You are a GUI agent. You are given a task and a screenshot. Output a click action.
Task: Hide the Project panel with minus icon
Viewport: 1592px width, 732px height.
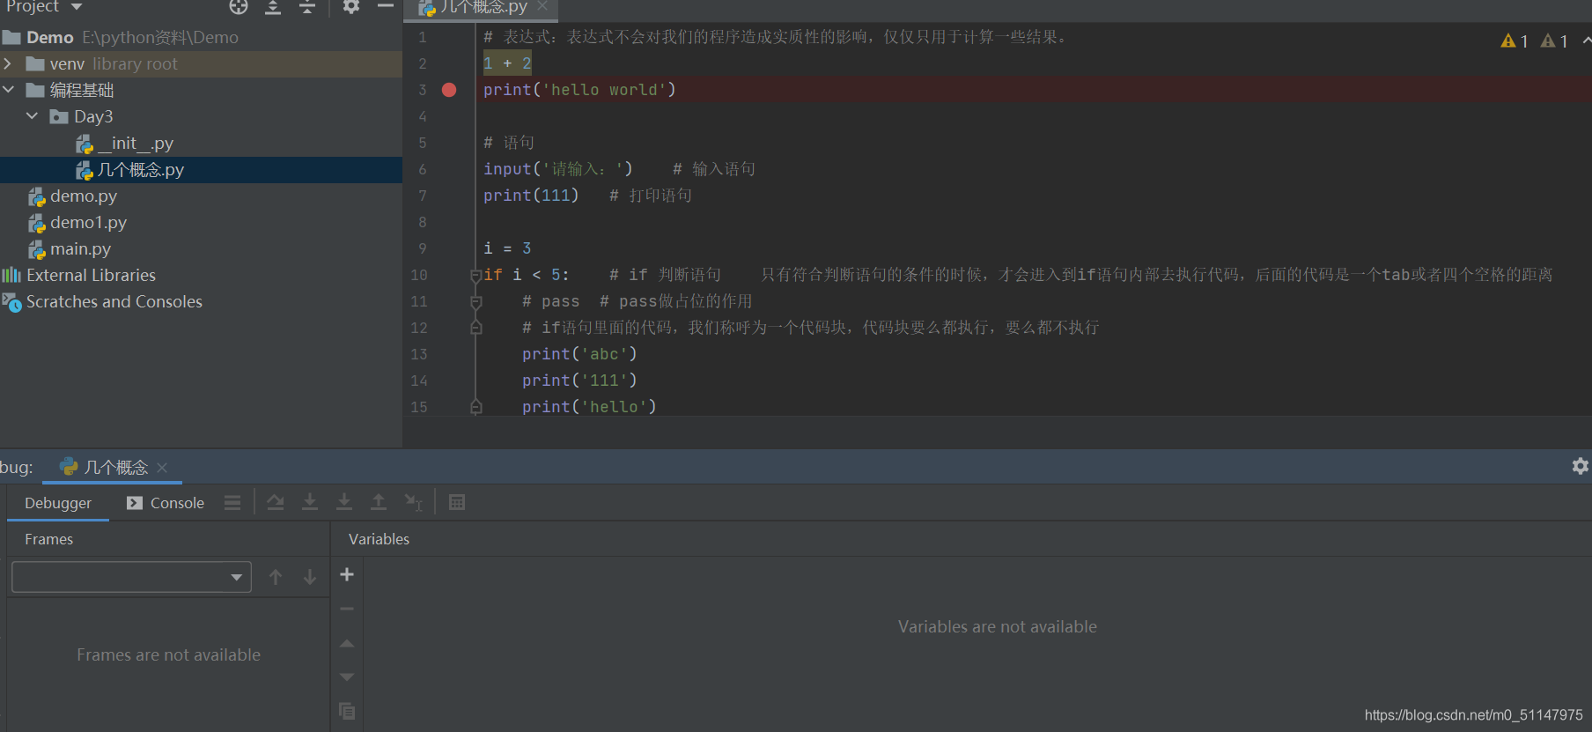point(386,6)
